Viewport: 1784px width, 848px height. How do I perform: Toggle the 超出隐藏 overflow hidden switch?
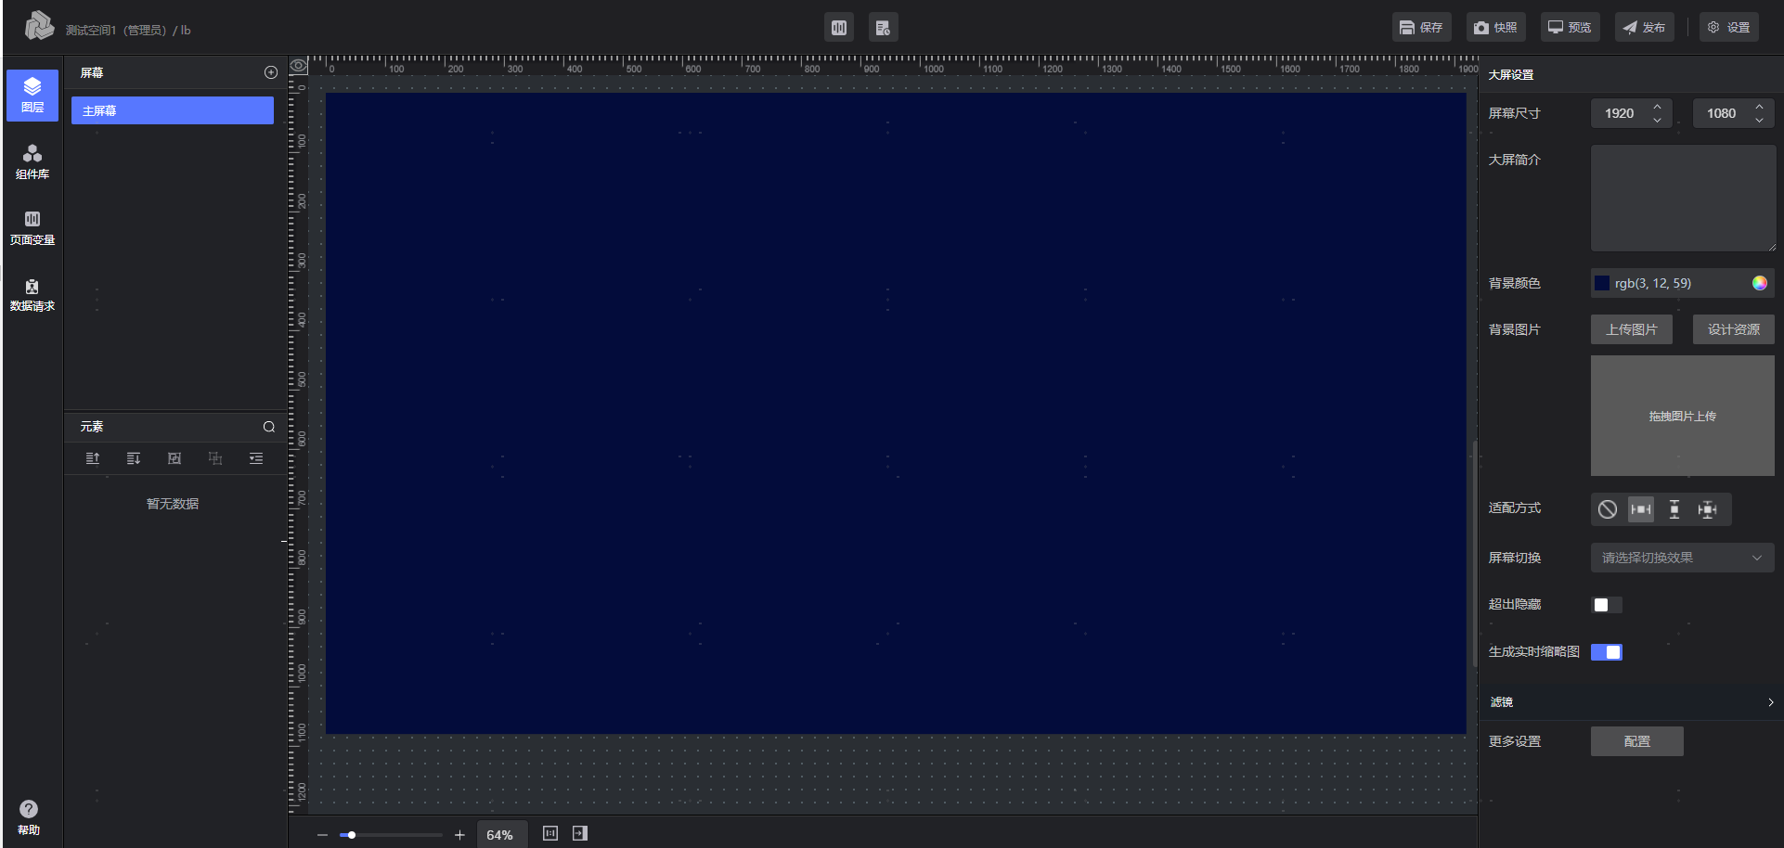(1606, 605)
